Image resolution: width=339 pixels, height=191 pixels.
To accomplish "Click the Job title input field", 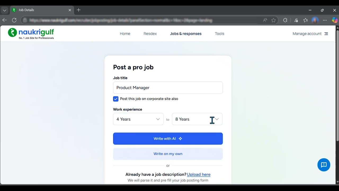I will coord(168,88).
